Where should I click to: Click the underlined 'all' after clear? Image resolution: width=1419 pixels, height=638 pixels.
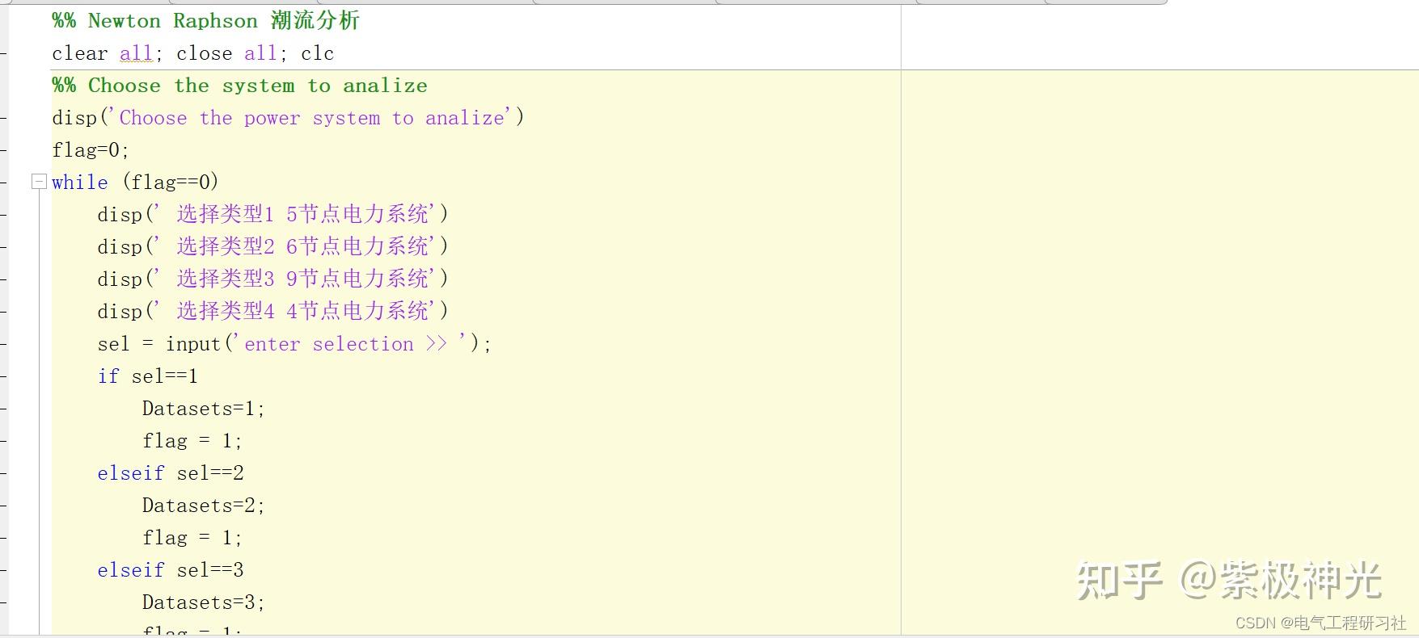pyautogui.click(x=136, y=53)
